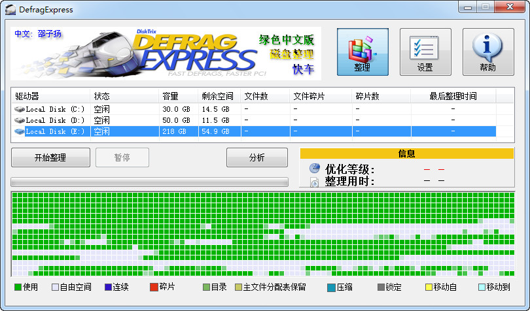Click the 暂停 pause button
Image resolution: width=530 pixels, height=311 pixels.
pyautogui.click(x=122, y=157)
